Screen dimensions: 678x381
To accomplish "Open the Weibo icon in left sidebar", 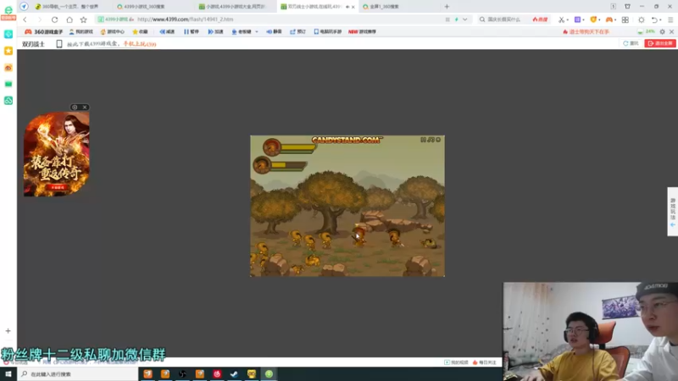I will click(8, 68).
